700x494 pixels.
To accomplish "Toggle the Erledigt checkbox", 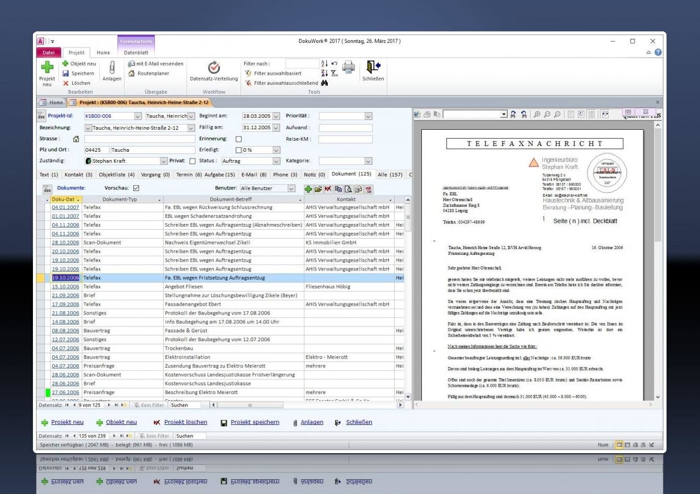I will 239,150.
